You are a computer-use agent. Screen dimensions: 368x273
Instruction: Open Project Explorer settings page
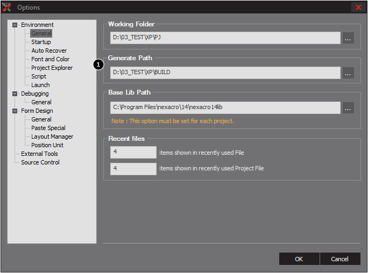click(52, 68)
